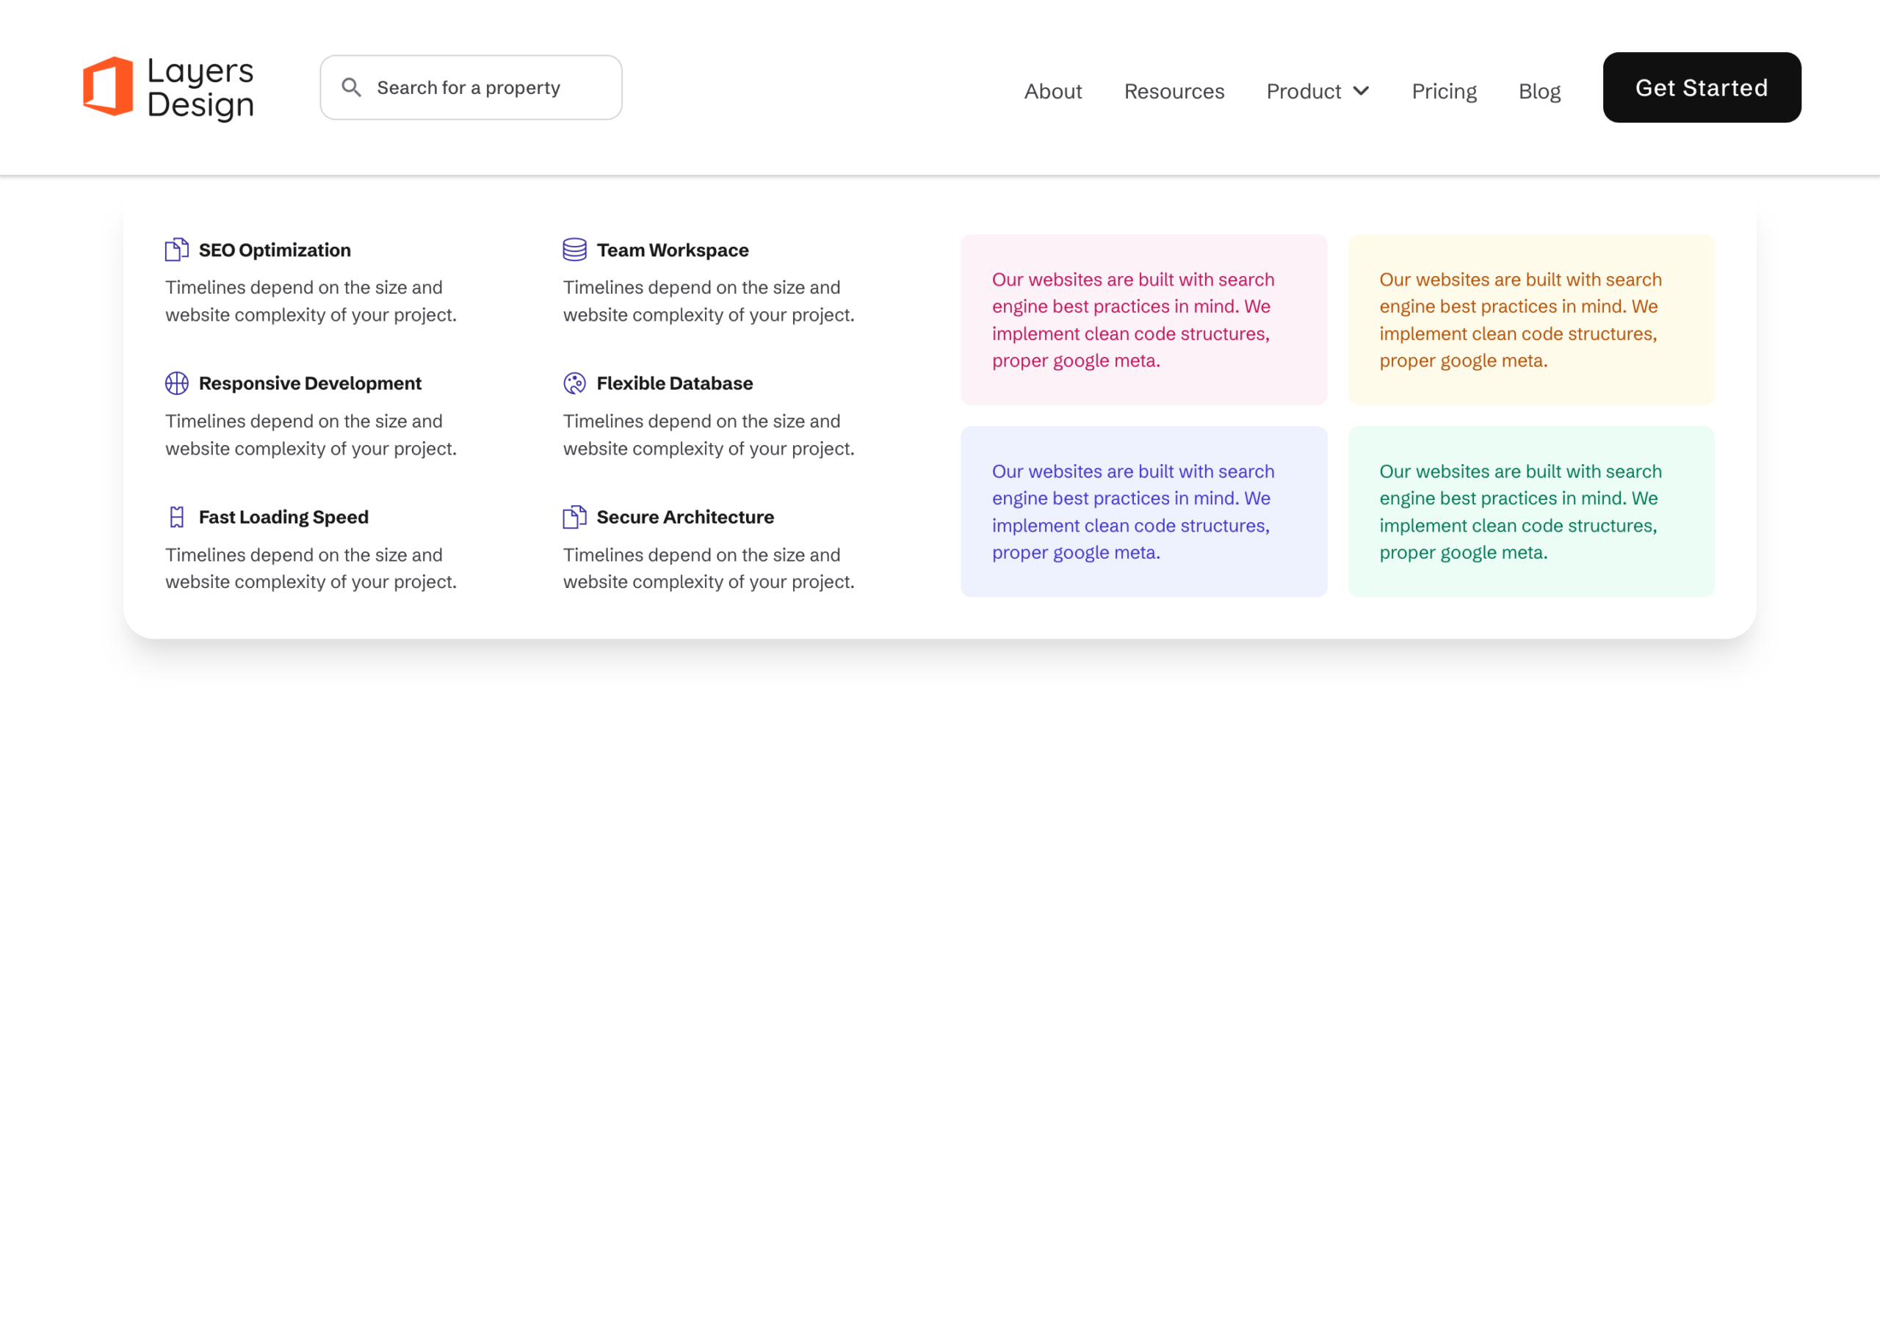Click the SEO Optimization document icon
The height and width of the screenshot is (1334, 1880).
(x=177, y=250)
